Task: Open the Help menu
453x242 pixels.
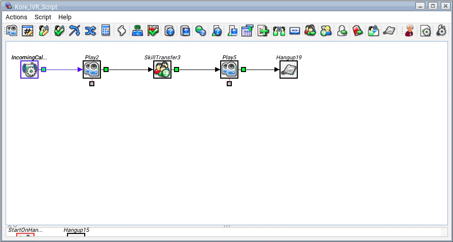Action: (x=65, y=17)
